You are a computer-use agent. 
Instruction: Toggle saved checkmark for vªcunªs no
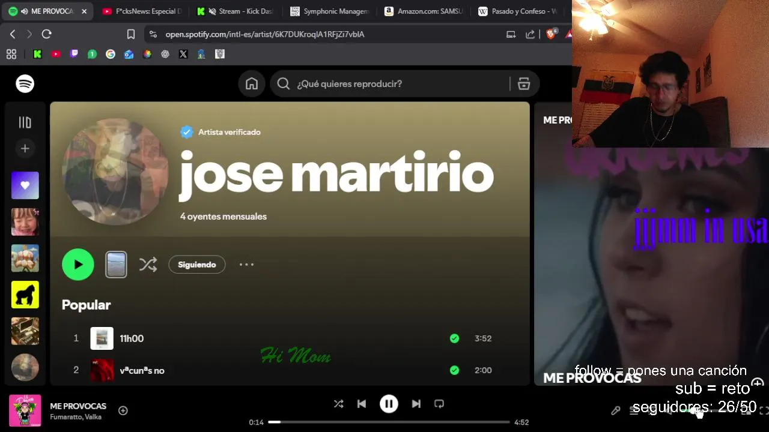pos(454,370)
